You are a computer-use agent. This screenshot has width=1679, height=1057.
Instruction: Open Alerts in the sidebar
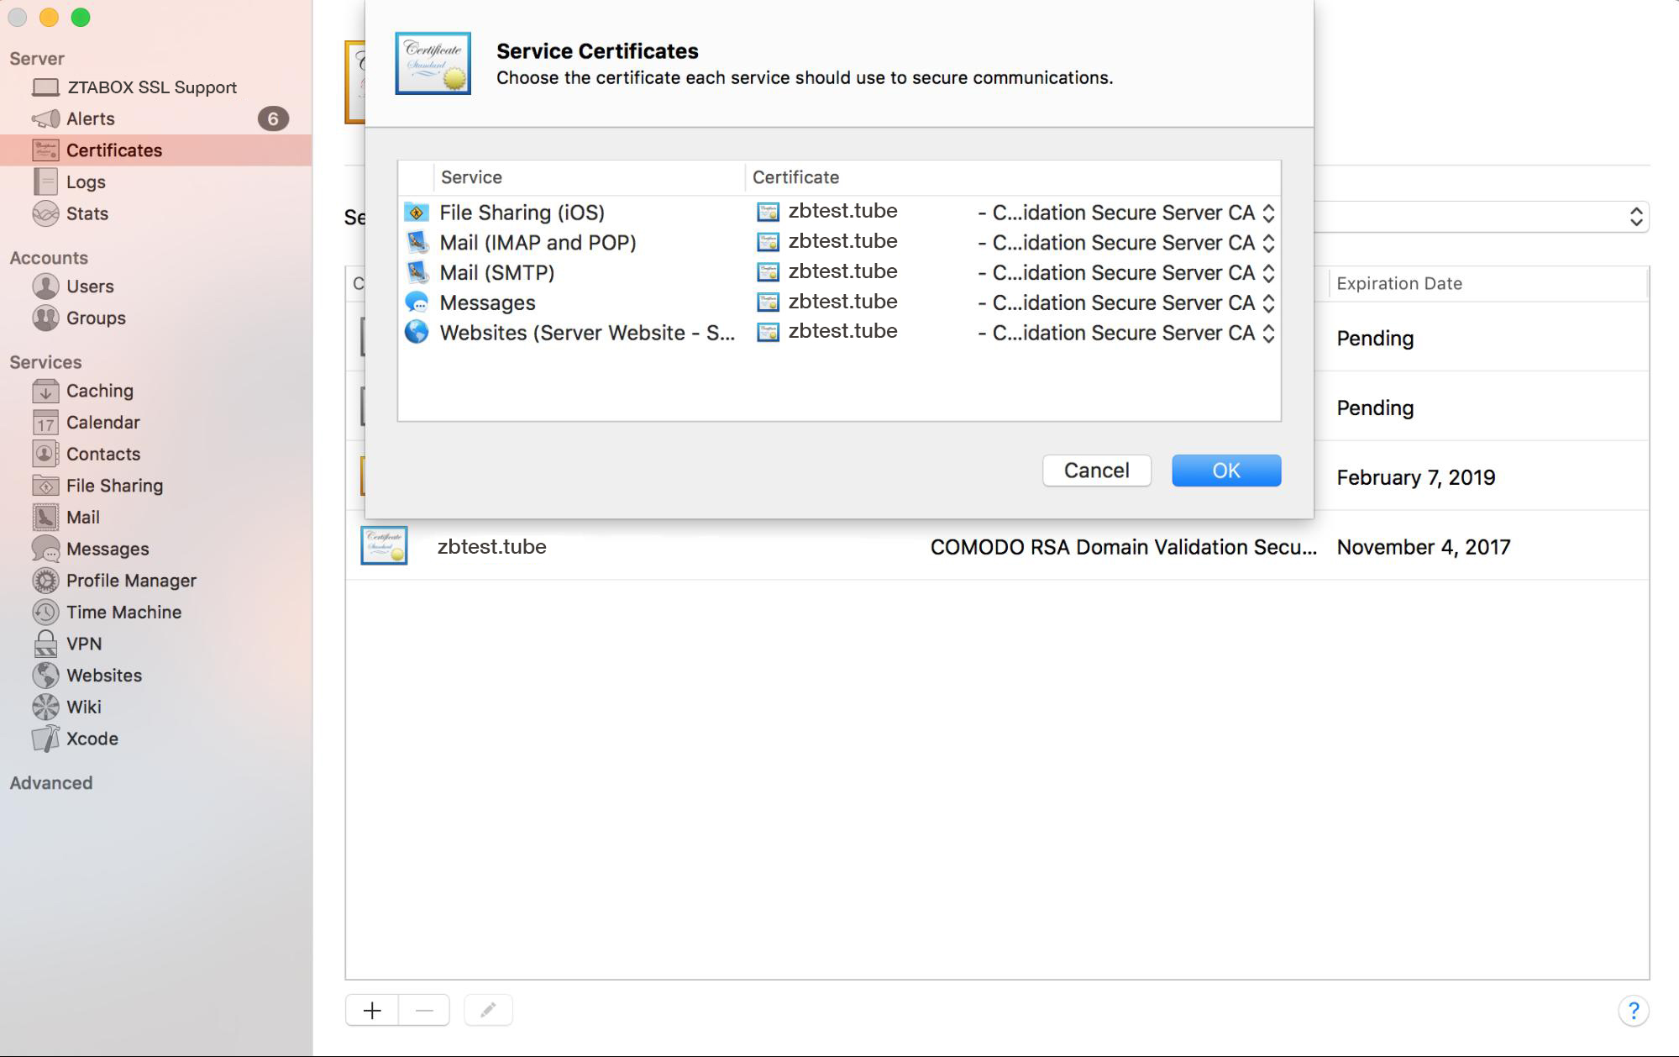click(x=90, y=118)
